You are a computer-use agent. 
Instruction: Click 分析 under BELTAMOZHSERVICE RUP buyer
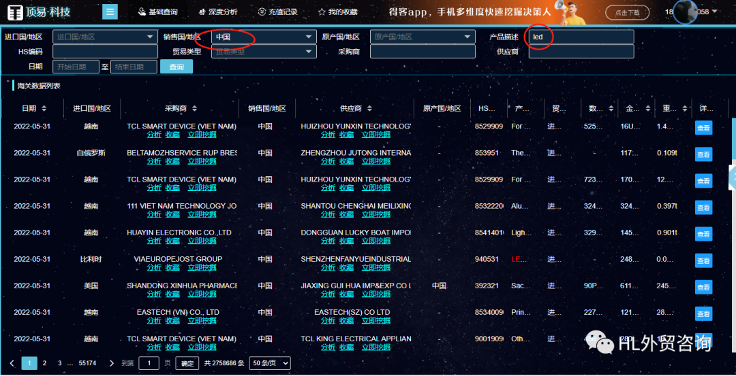(x=154, y=161)
